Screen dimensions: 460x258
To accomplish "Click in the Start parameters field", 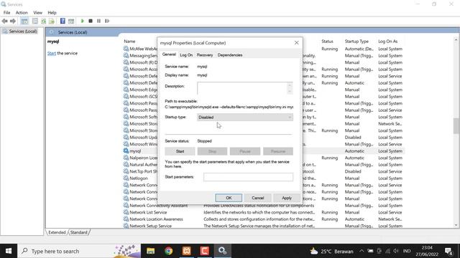I will point(248,177).
